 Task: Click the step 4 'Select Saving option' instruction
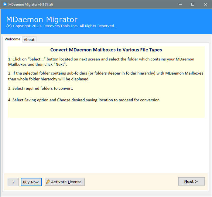84,100
